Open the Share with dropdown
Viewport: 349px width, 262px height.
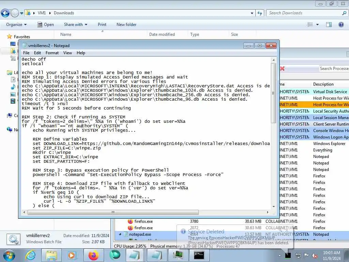coord(76,25)
